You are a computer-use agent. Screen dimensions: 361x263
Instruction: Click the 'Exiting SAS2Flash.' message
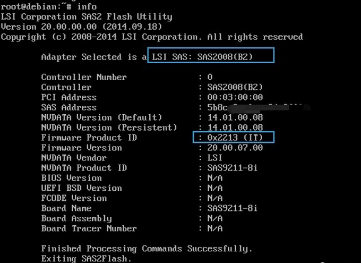tap(86, 259)
